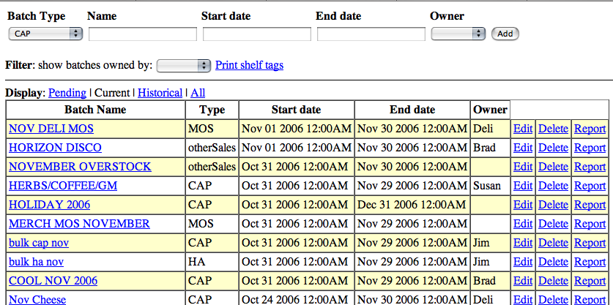Expand the Owner dropdown in the add form
Image resolution: width=613 pixels, height=305 pixels.
point(458,34)
